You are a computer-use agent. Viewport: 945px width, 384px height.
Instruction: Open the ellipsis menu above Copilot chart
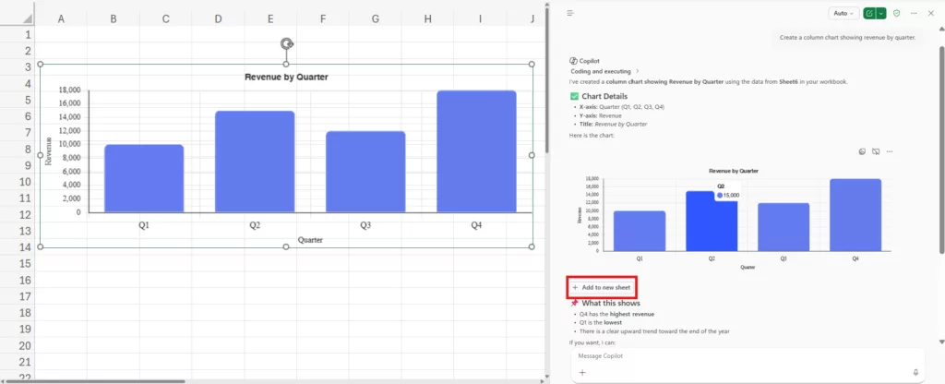click(x=890, y=151)
